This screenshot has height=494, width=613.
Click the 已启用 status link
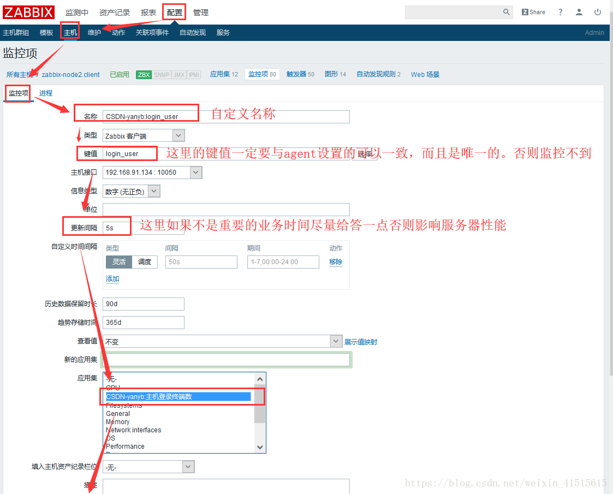click(119, 75)
